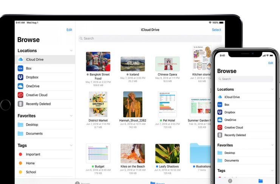Tap Select in iCloud Drive header
Image resolution: width=280 pixels, height=184 pixels.
point(217,30)
